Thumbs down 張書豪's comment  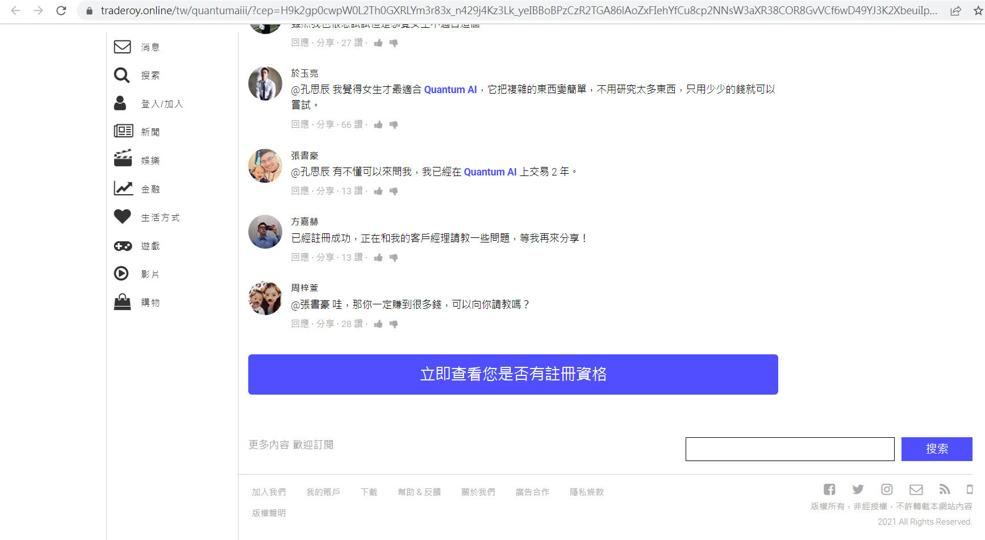pyautogui.click(x=394, y=191)
